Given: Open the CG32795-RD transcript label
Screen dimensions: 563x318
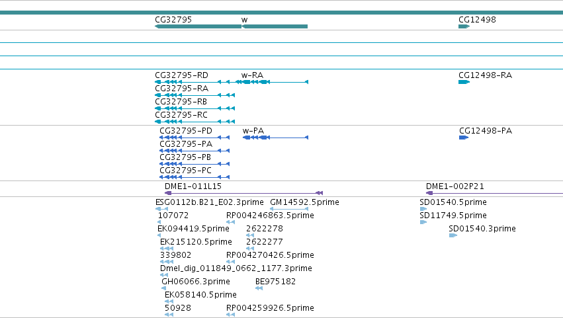Looking at the screenshot, I should point(182,75).
